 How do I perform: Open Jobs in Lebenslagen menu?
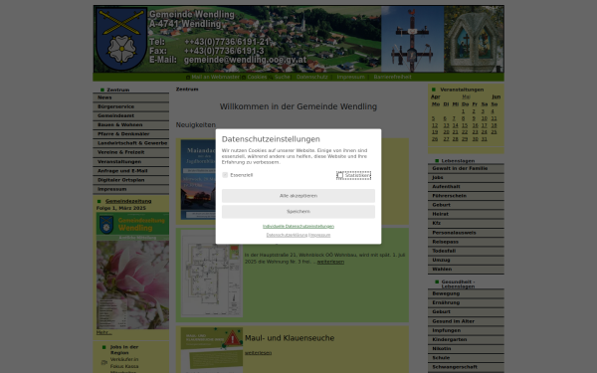click(x=466, y=178)
